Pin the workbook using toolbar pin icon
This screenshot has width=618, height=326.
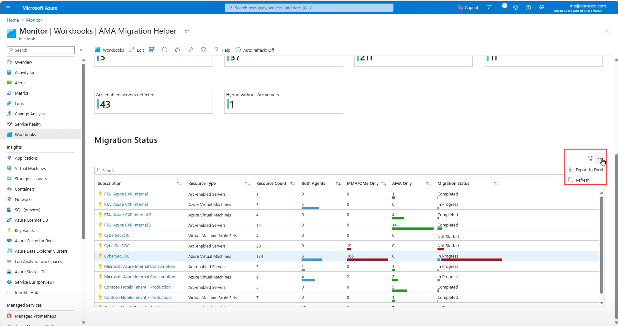coord(191,50)
